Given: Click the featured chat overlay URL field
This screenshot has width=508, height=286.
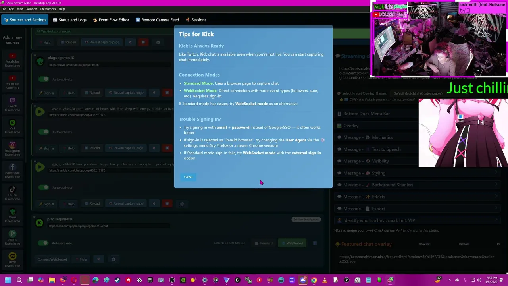Looking at the screenshot, I should tap(417, 259).
